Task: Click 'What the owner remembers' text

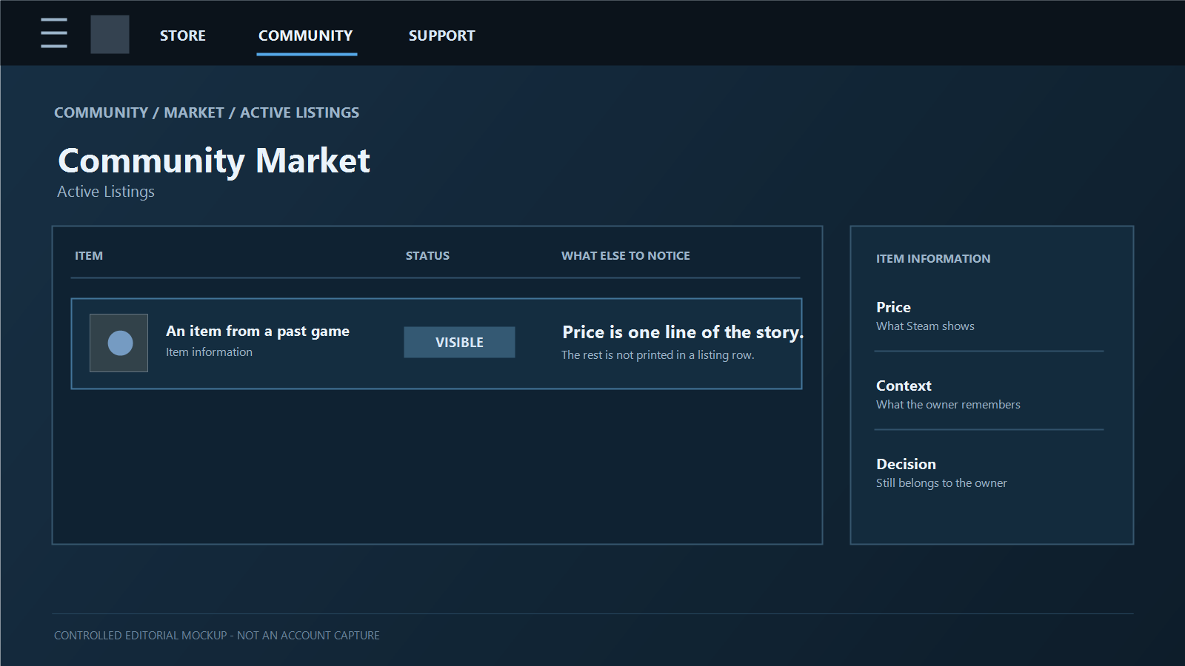Action: pos(948,405)
